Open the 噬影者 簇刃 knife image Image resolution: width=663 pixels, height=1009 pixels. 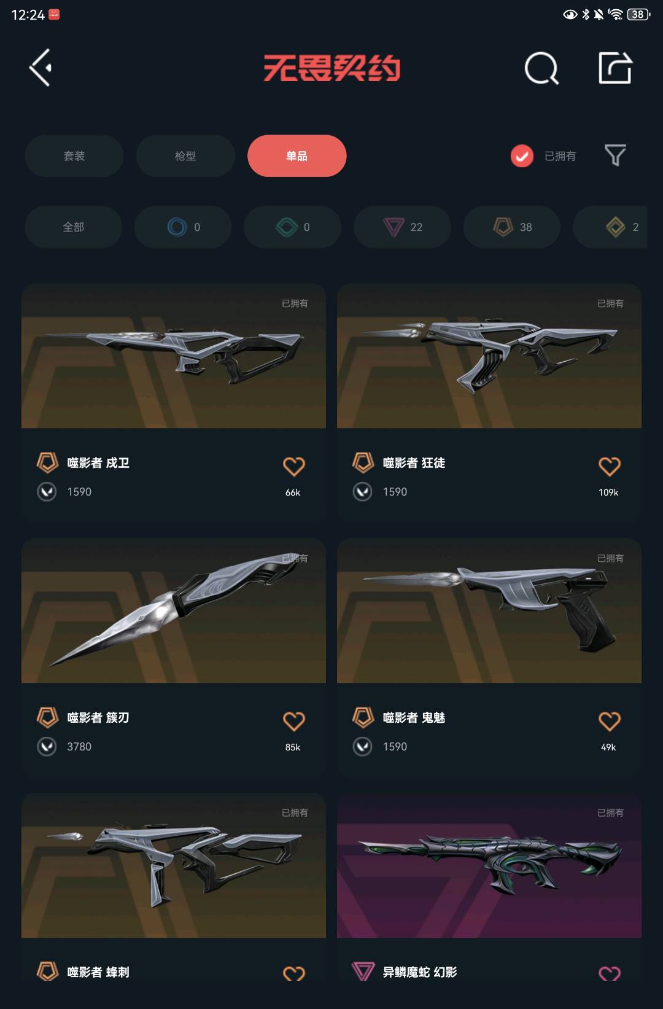174,611
